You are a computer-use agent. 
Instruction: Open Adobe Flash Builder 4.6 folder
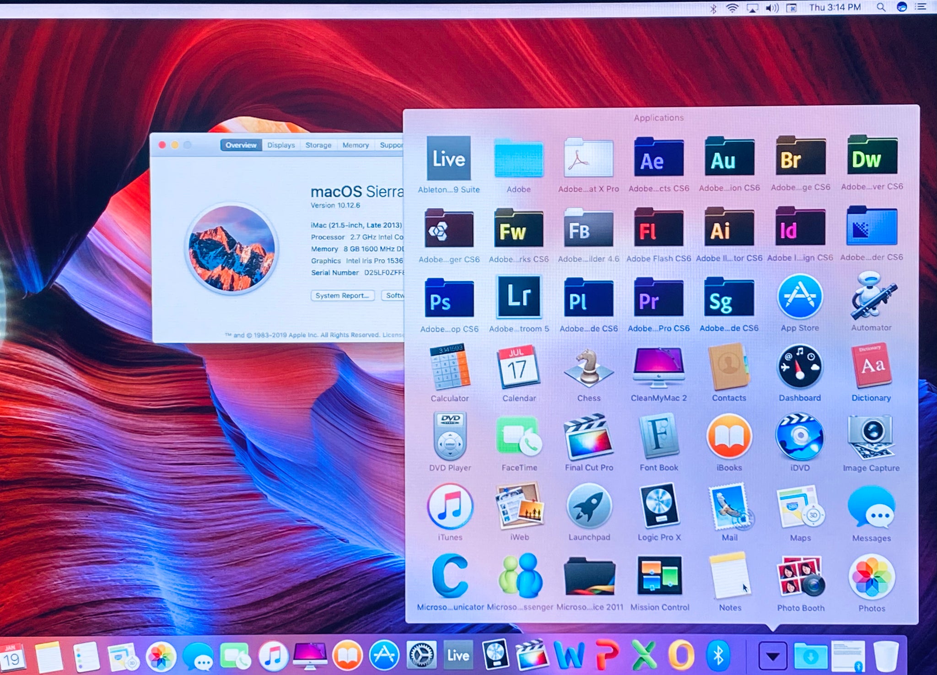(x=588, y=228)
